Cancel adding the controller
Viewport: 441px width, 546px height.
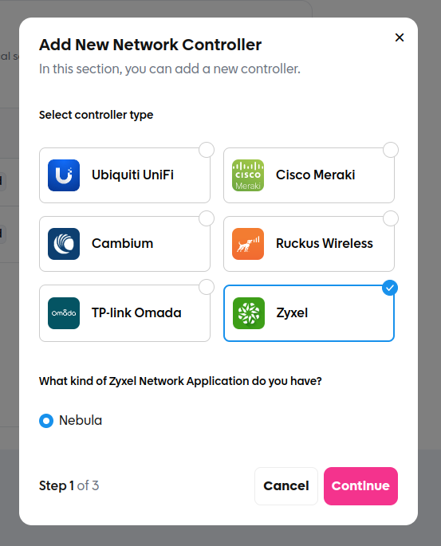point(286,485)
